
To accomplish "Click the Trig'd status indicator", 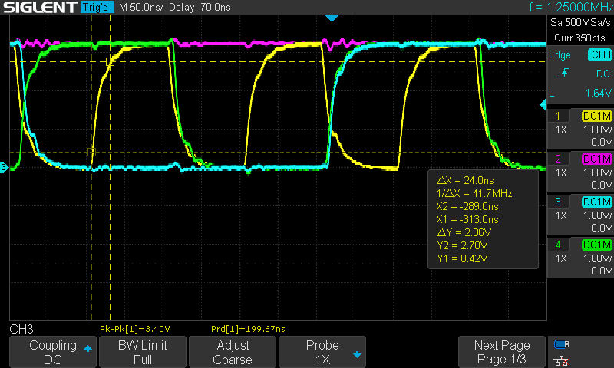I will coord(96,8).
